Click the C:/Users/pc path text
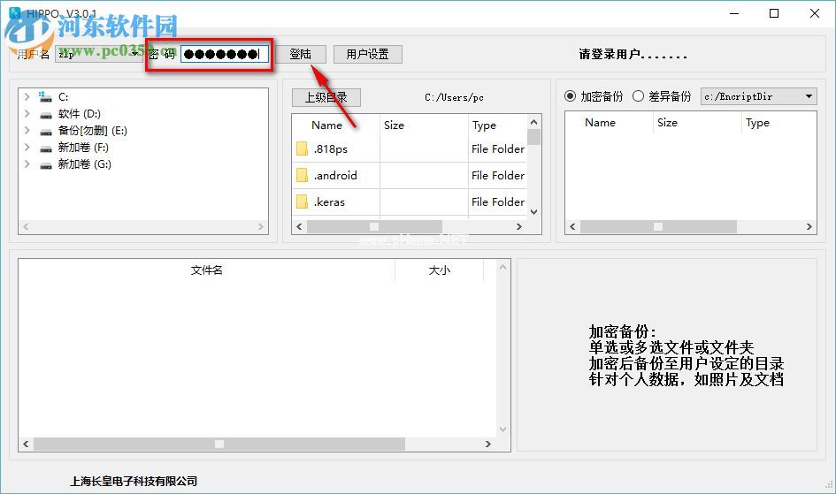Viewport: 836px width, 494px height. (454, 97)
